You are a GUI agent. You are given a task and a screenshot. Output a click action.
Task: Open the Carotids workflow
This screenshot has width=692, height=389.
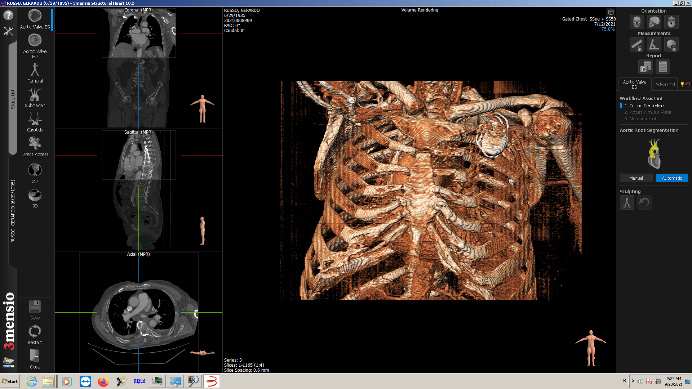35,120
